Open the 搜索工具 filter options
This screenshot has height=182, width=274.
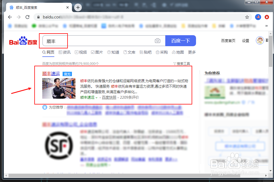coord(181,64)
